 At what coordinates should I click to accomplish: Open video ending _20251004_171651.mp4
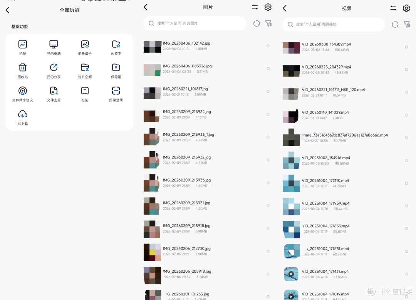tap(328, 248)
